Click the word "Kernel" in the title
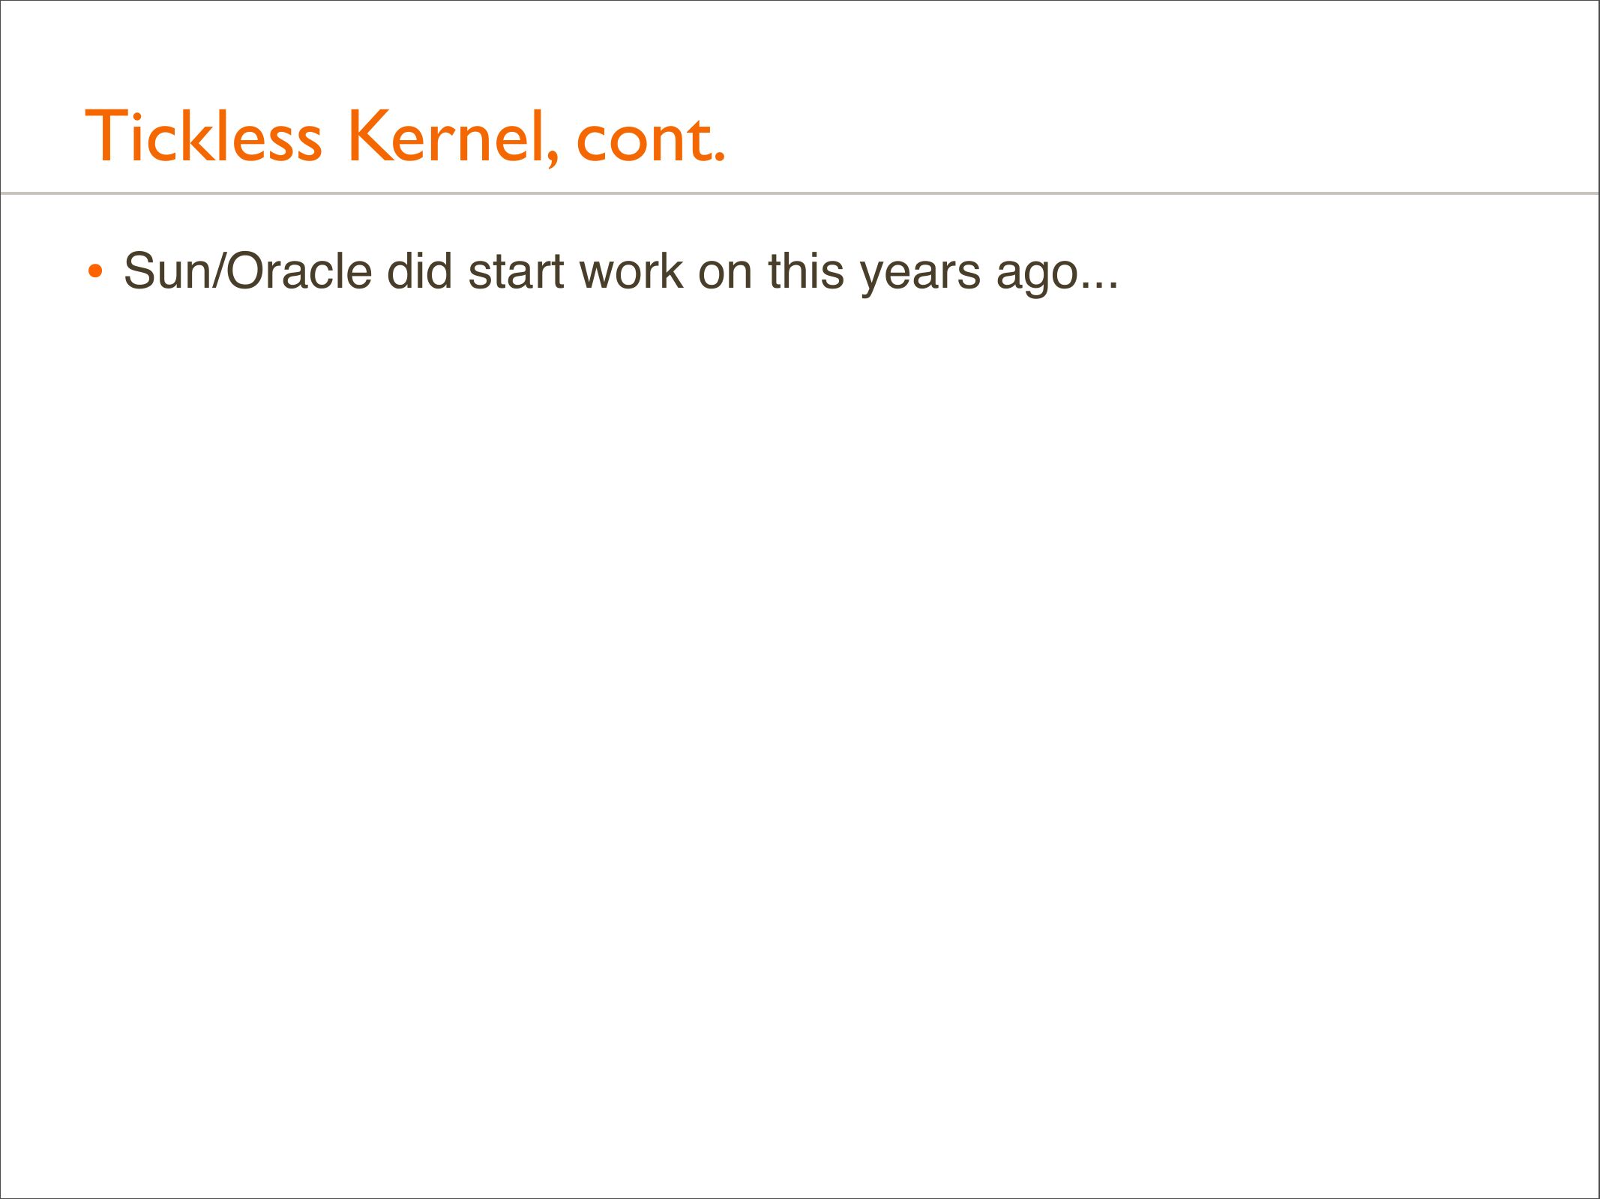This screenshot has height=1199, width=1600. (x=446, y=136)
